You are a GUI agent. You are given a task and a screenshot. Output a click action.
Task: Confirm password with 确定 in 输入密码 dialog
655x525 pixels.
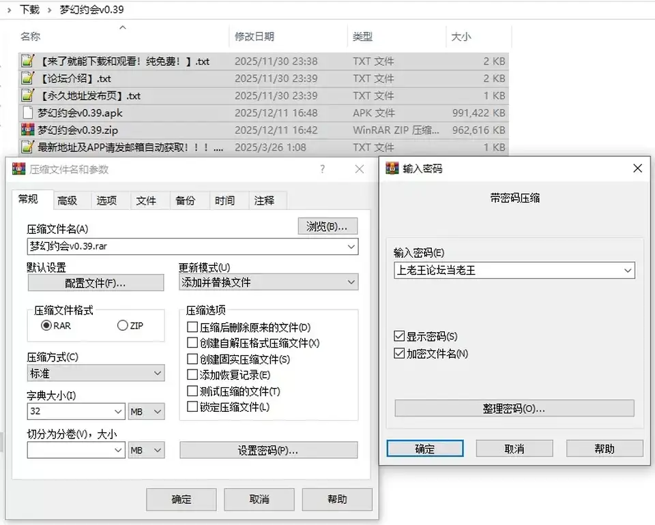pyautogui.click(x=425, y=449)
